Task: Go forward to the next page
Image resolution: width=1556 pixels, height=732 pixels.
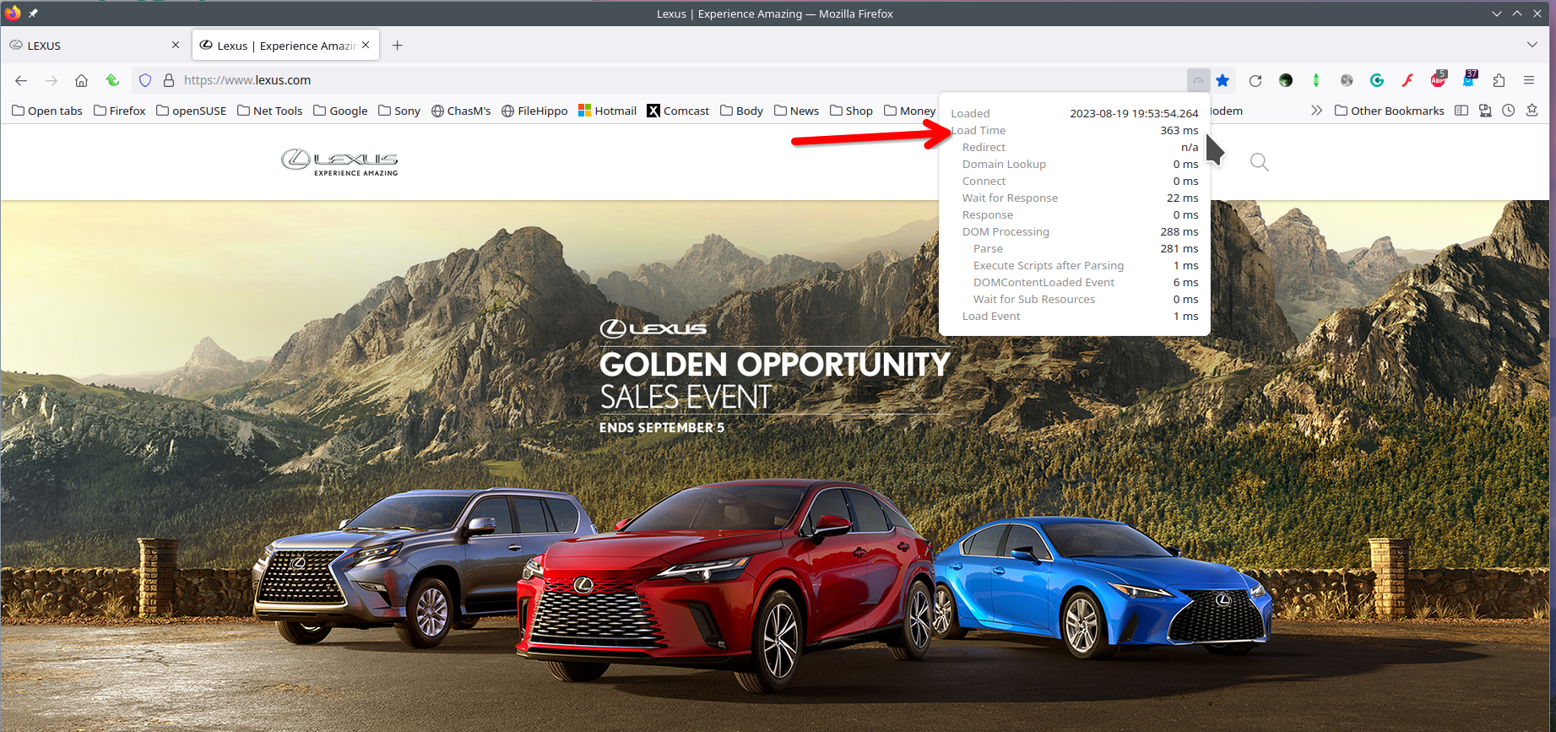Action: [52, 80]
